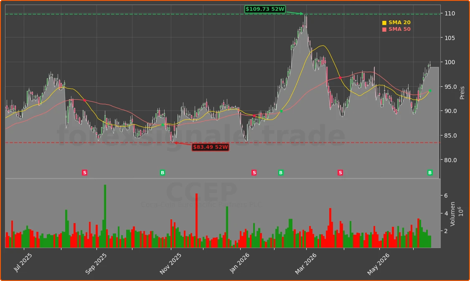
Task: Click the Volumen axis title
Action: (x=452, y=214)
